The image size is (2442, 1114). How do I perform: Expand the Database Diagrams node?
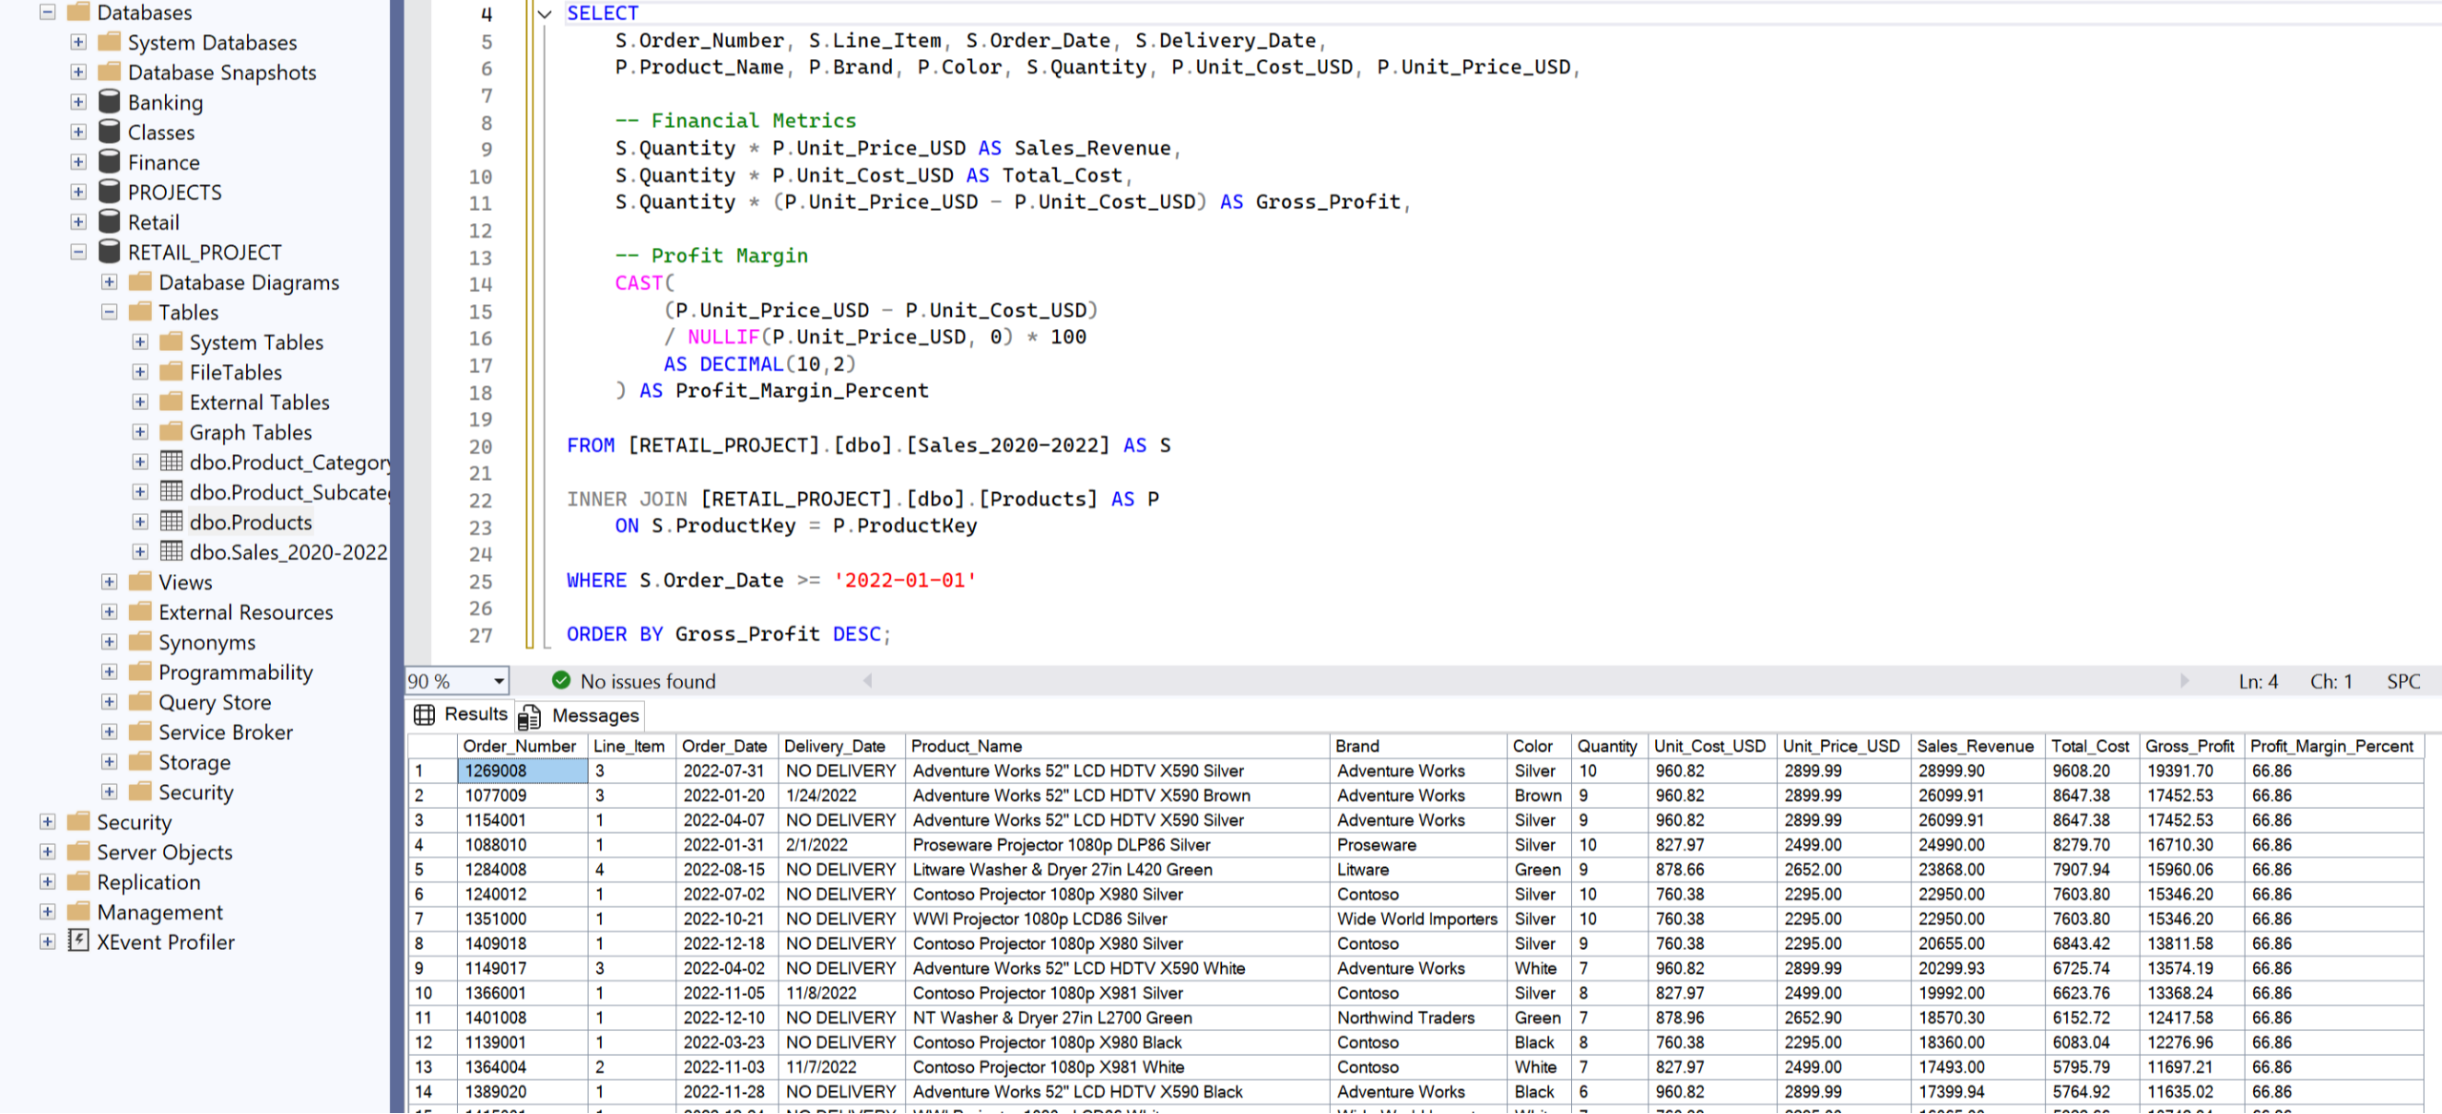(110, 282)
